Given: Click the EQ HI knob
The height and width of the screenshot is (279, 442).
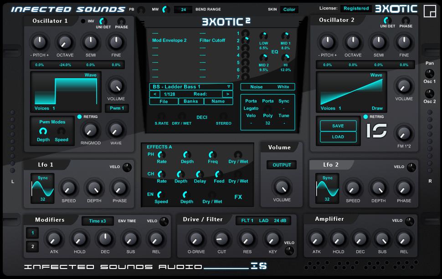Looking at the screenshot, I should (x=286, y=58).
